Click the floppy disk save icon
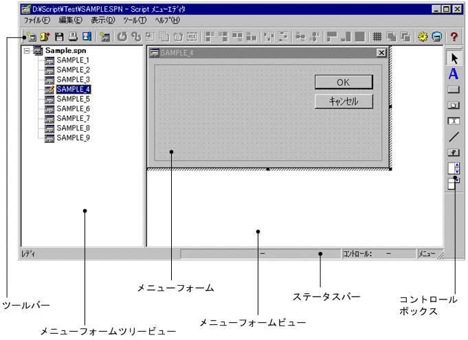The image size is (468, 340). click(59, 36)
